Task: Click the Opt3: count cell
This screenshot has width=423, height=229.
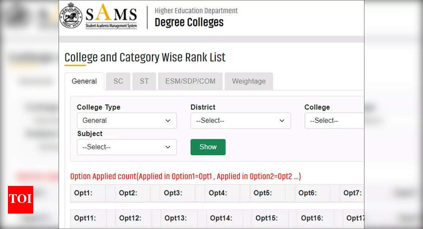Action: [178, 193]
